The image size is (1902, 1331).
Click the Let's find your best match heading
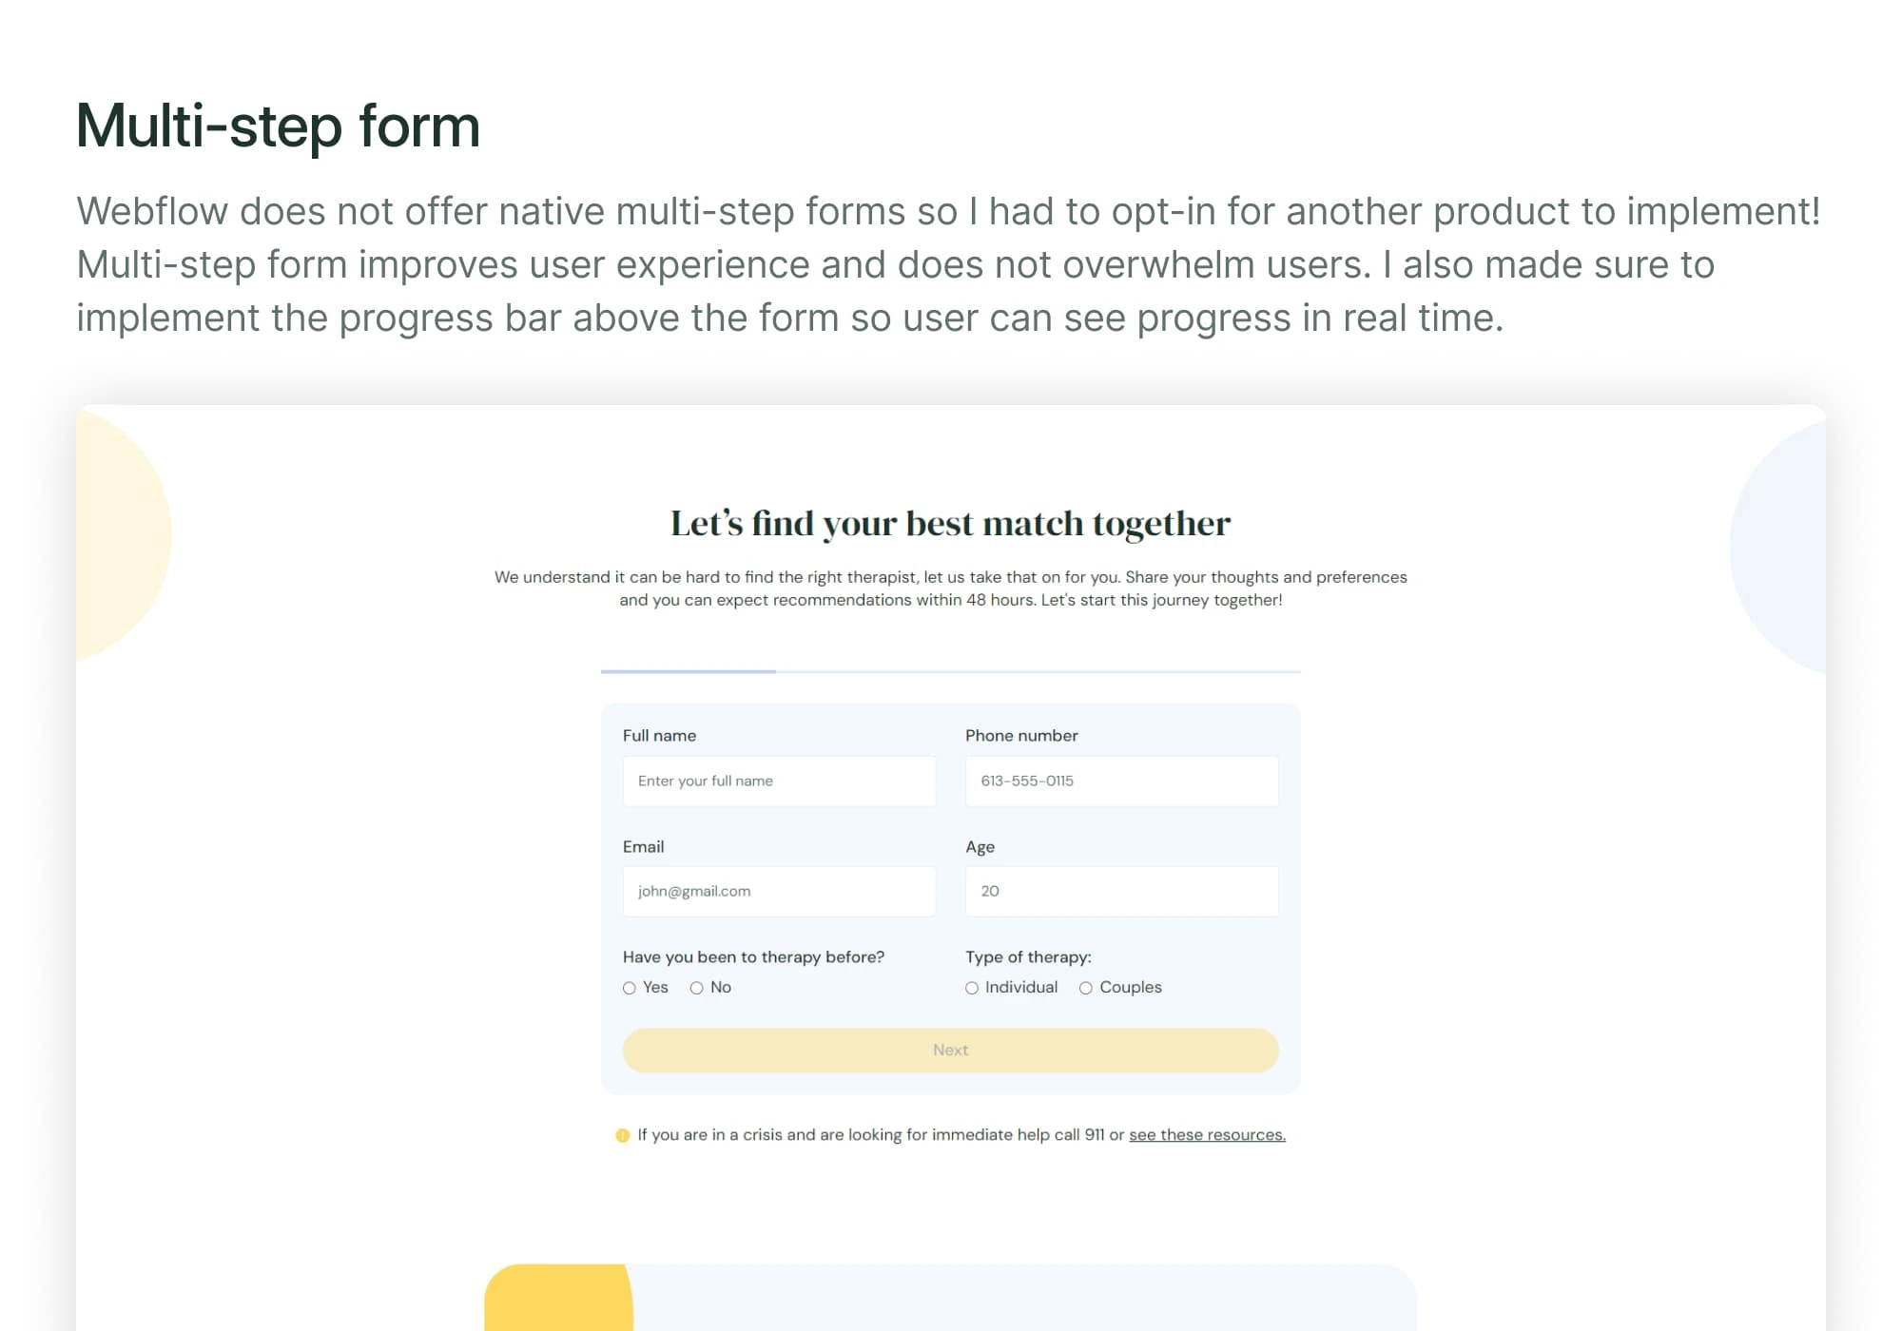coord(950,523)
